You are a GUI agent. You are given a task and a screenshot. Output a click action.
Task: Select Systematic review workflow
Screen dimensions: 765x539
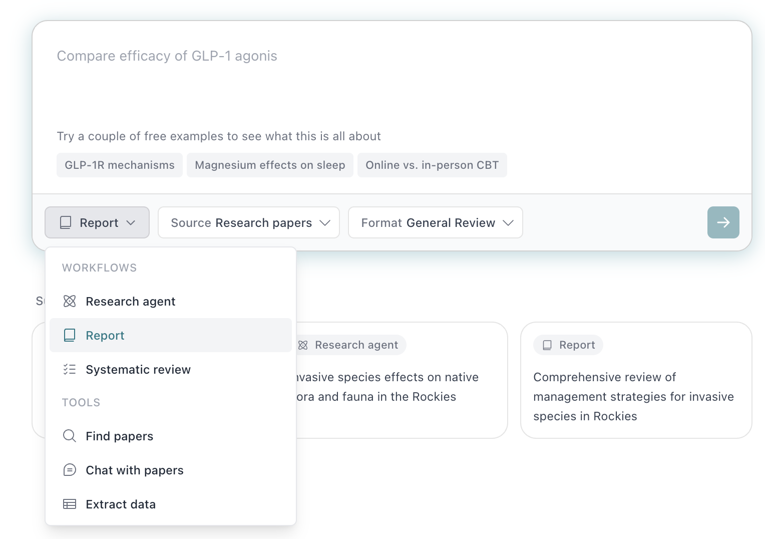[x=138, y=370]
